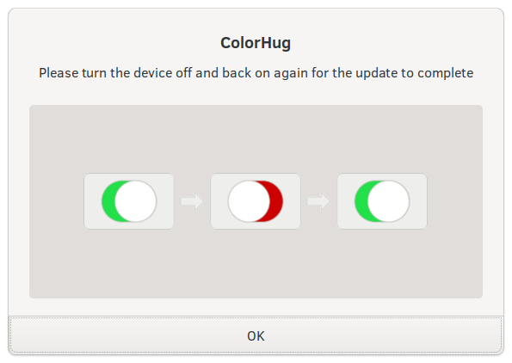Click the gray panel area above the switches
This screenshot has height=363, width=512.
[x=256, y=138]
